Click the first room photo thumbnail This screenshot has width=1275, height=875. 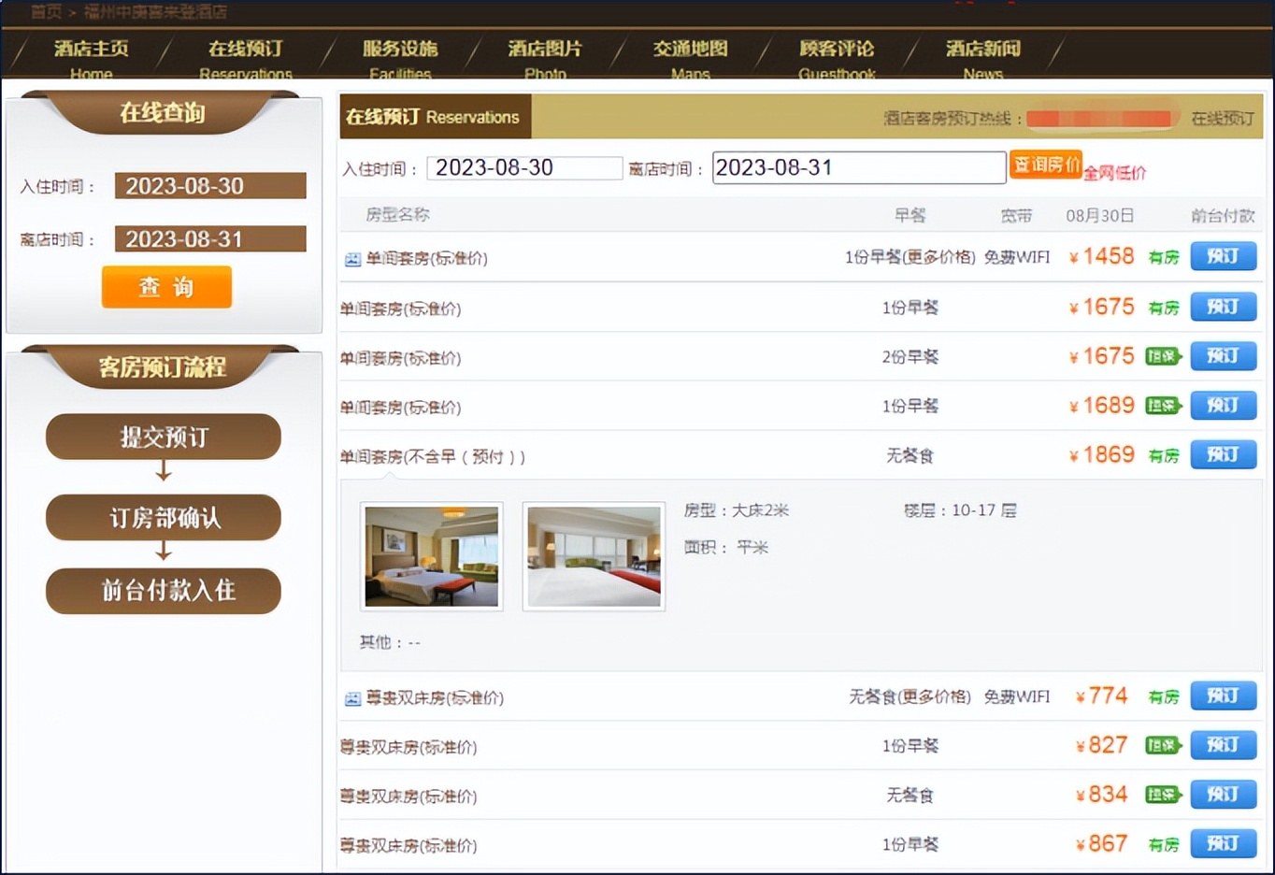(x=431, y=555)
